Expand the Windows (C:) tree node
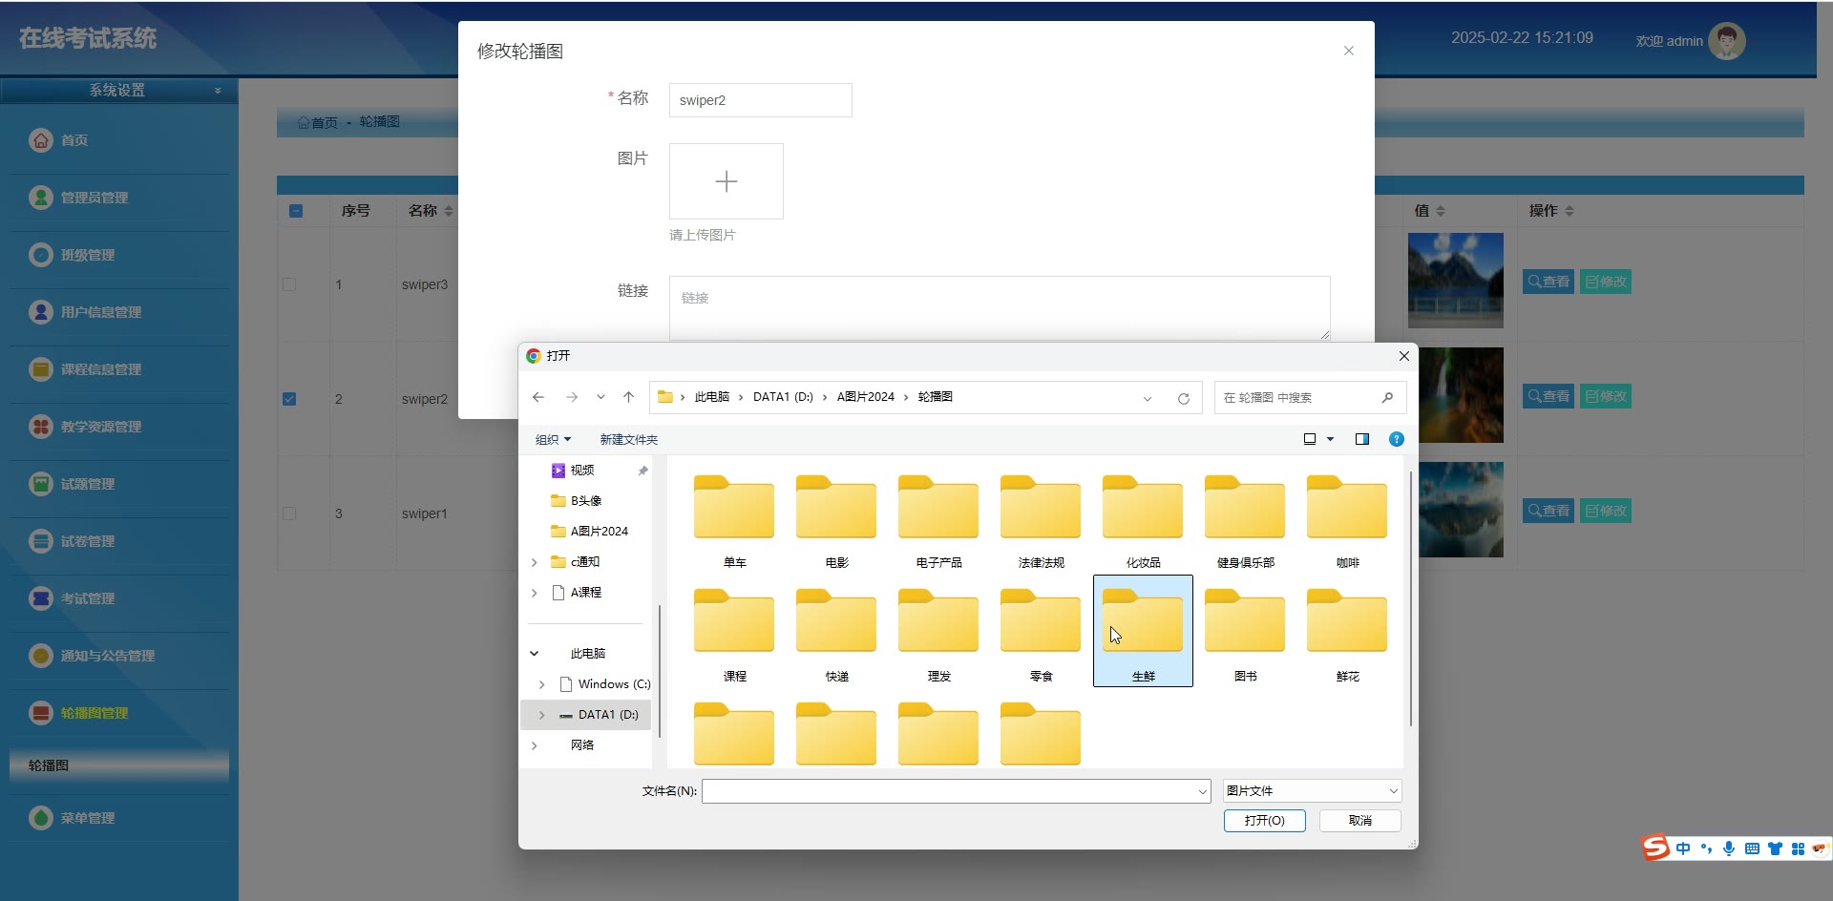Image resolution: width=1833 pixels, height=901 pixels. click(541, 684)
